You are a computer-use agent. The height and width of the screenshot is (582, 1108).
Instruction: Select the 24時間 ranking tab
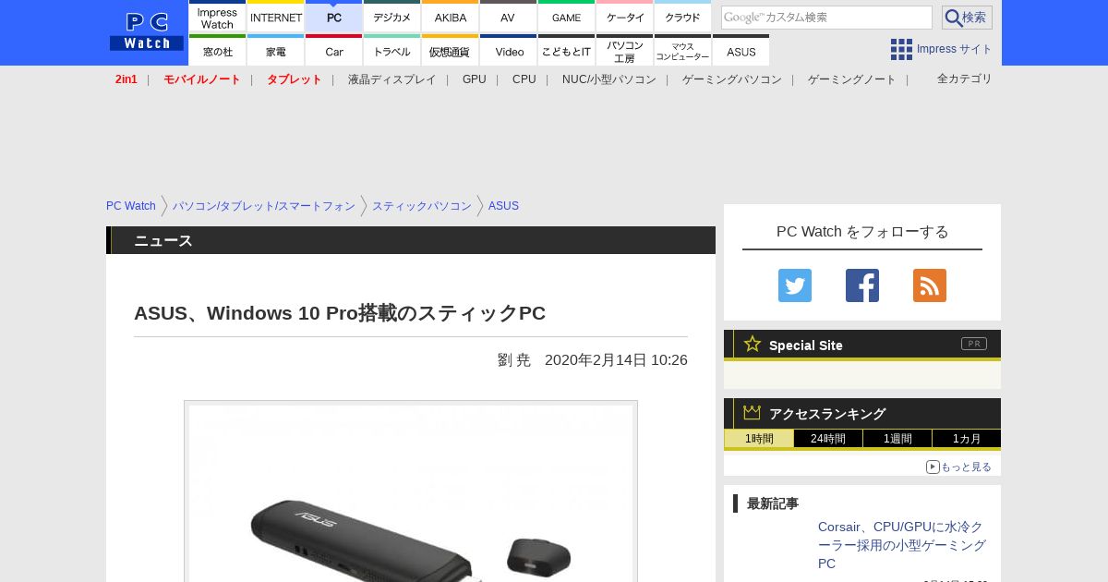pos(828,439)
